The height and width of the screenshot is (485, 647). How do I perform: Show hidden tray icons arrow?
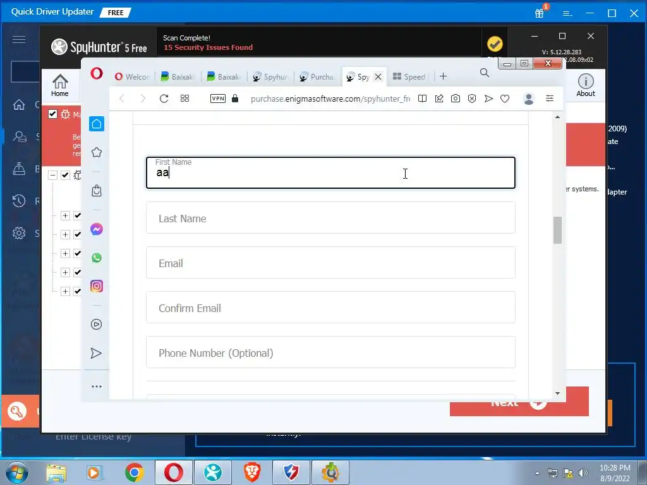[537, 473]
